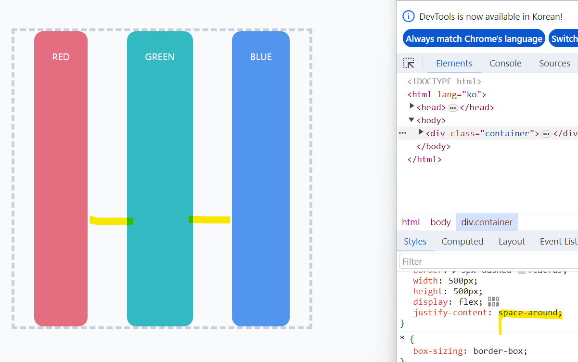The height and width of the screenshot is (362, 578).
Task: Click Always match Chrome's language button
Action: pos(474,39)
